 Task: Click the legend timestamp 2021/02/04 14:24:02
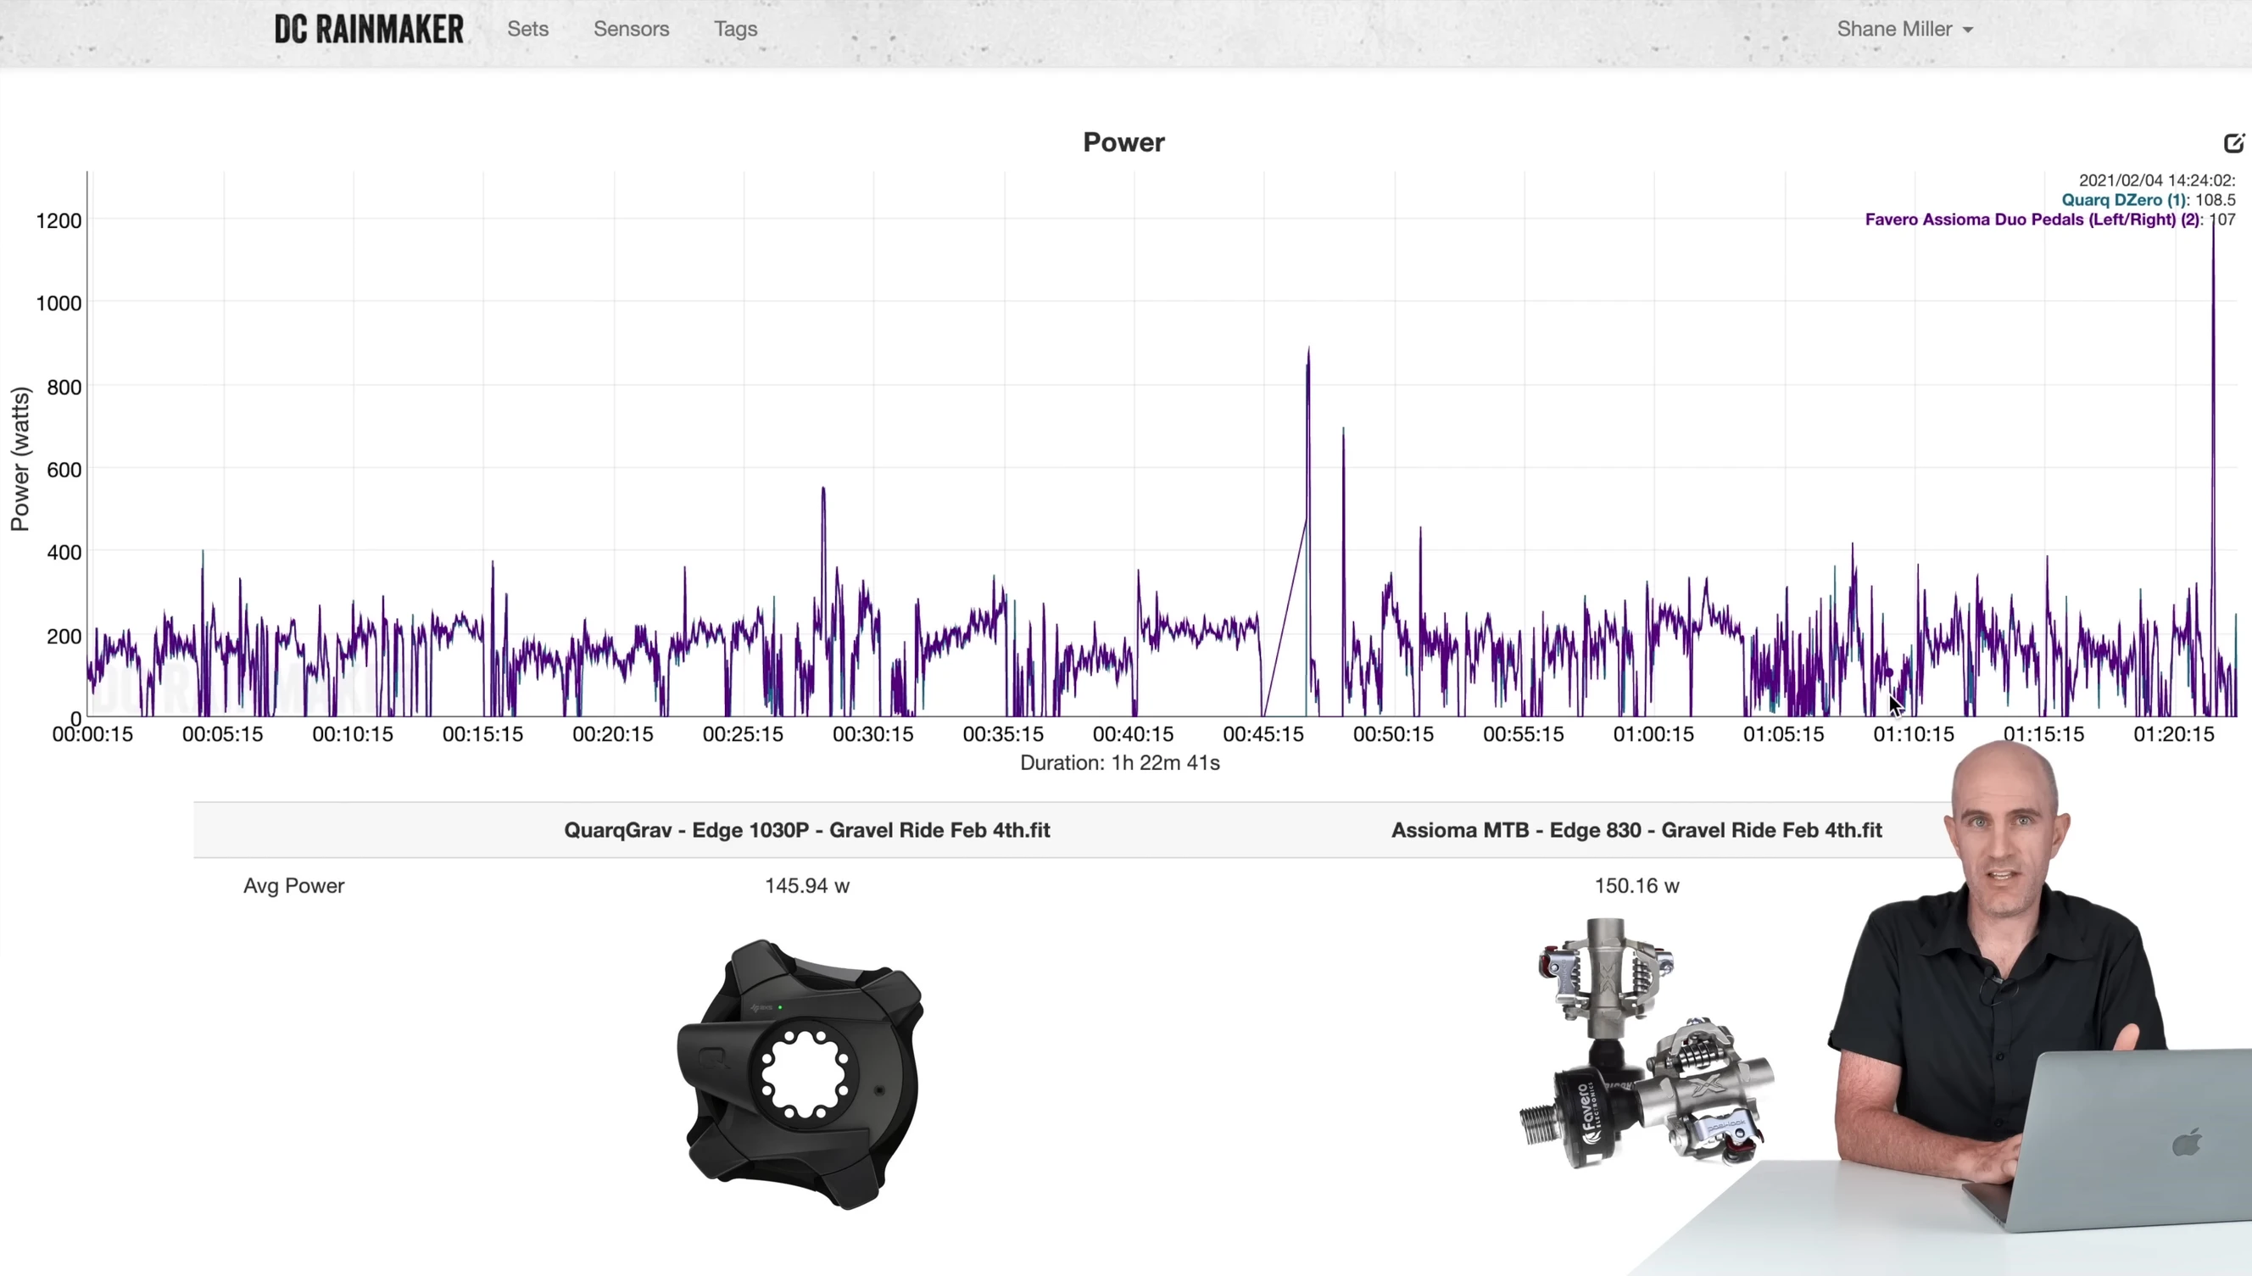[2156, 180]
